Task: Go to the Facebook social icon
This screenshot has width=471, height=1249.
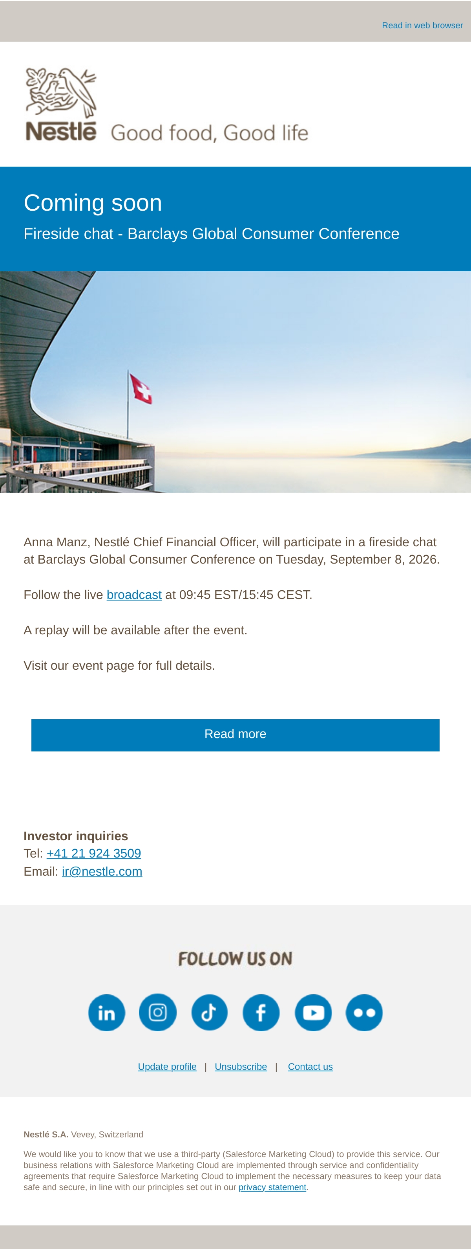Action: [x=261, y=1012]
